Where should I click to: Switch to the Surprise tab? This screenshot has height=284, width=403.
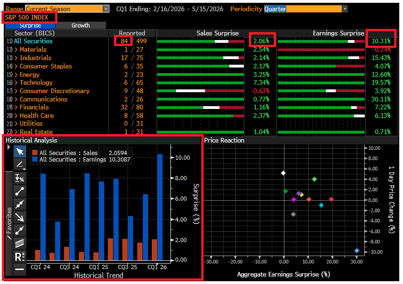[30, 26]
